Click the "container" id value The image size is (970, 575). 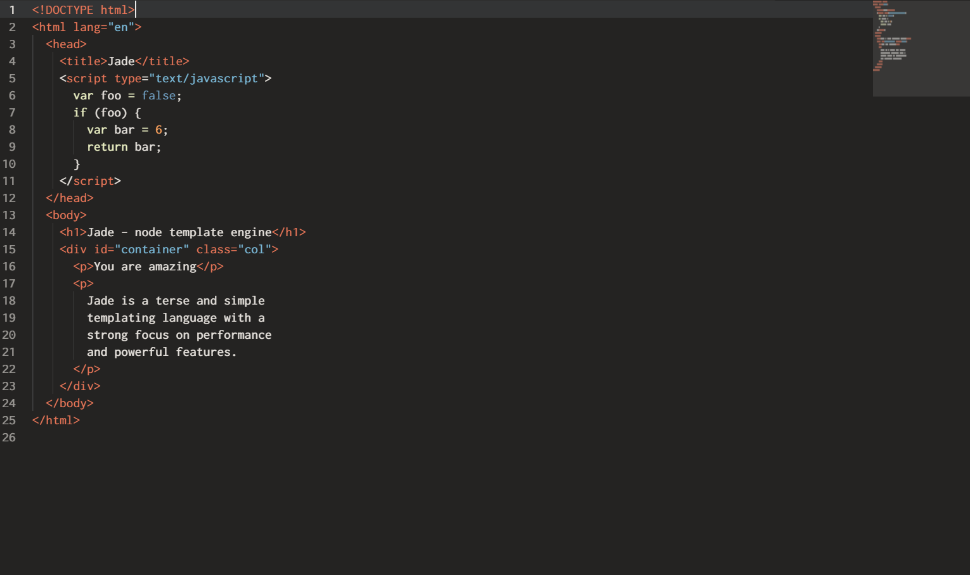click(x=152, y=250)
